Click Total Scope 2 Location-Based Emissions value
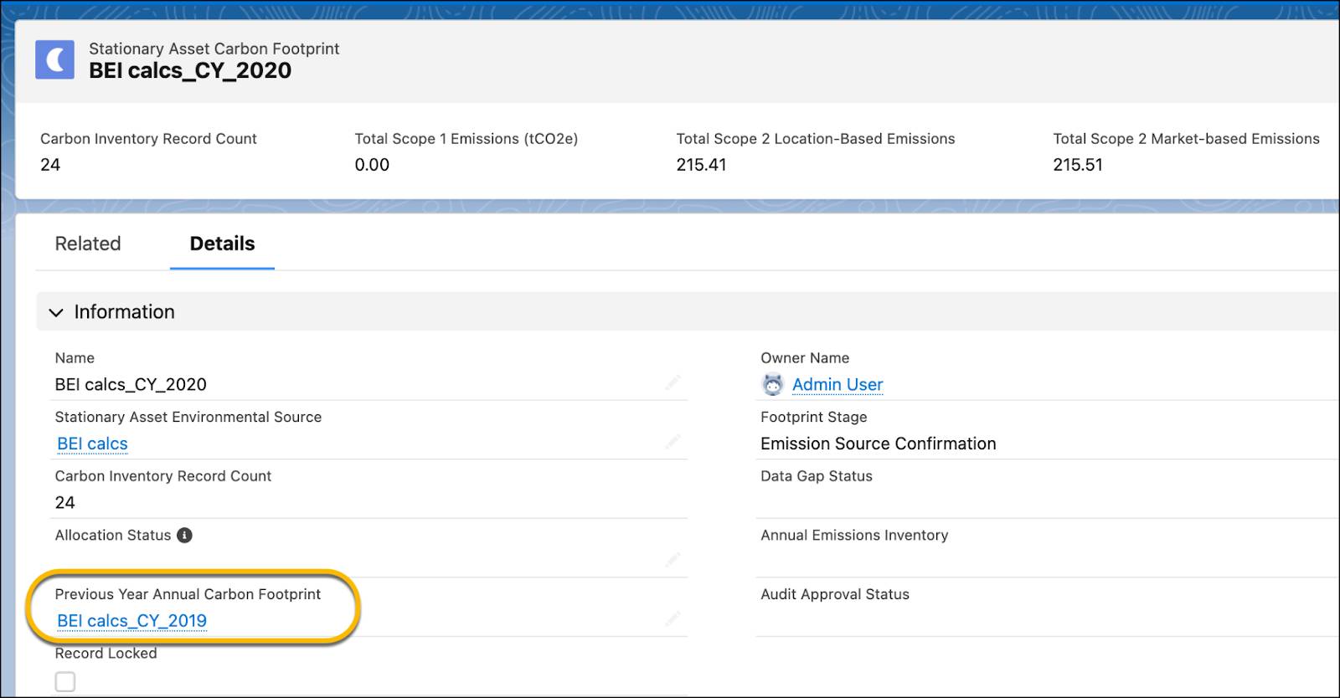 pyautogui.click(x=701, y=165)
